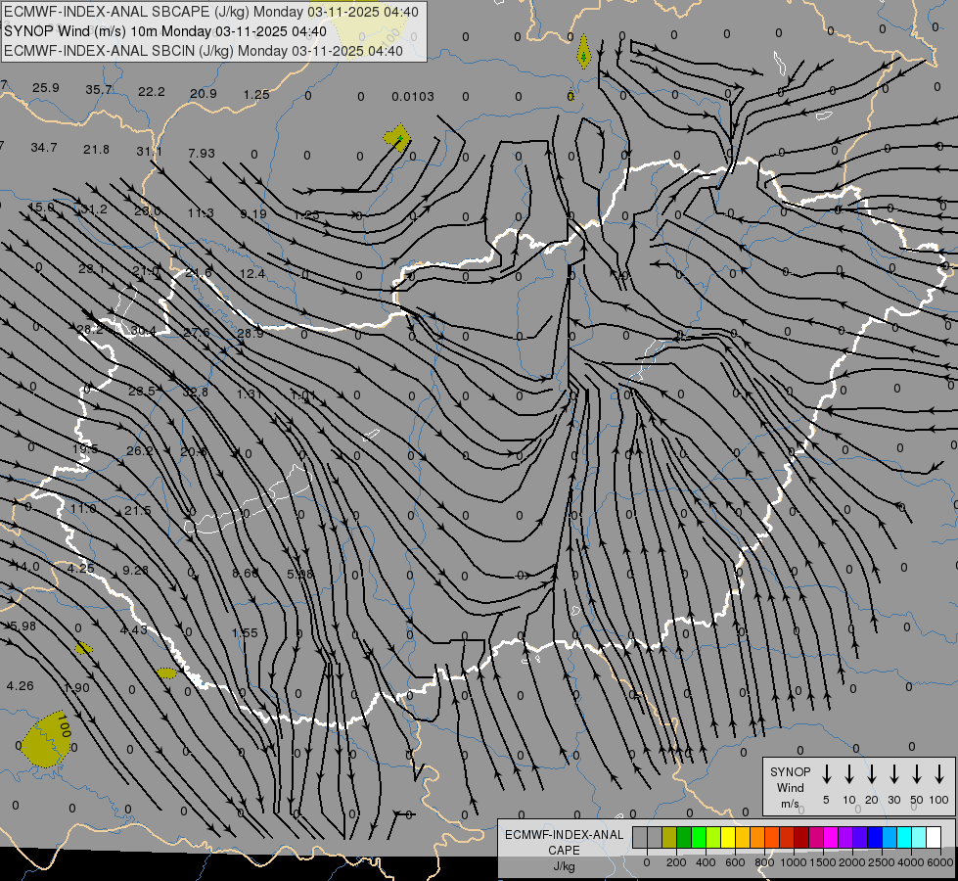Pick the white 6000 J/kg legend swatch

coord(934,837)
